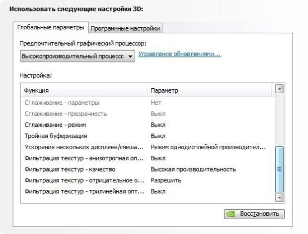308x234 pixels.
Task: Select Фильтрация текстур - трилинейная оптимизация row
Action: pyautogui.click(x=83, y=191)
